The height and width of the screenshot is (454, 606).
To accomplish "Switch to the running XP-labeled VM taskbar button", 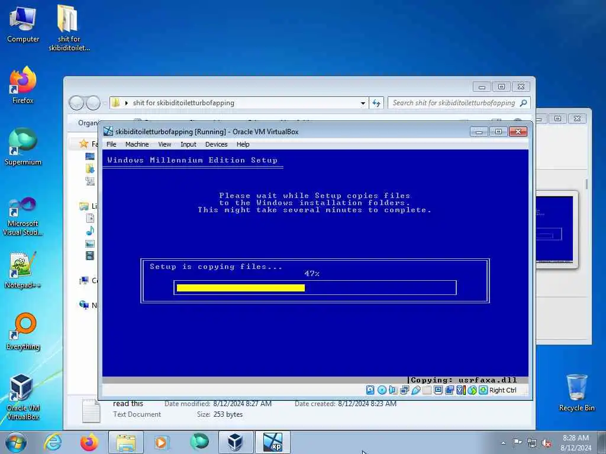I will [x=272, y=442].
